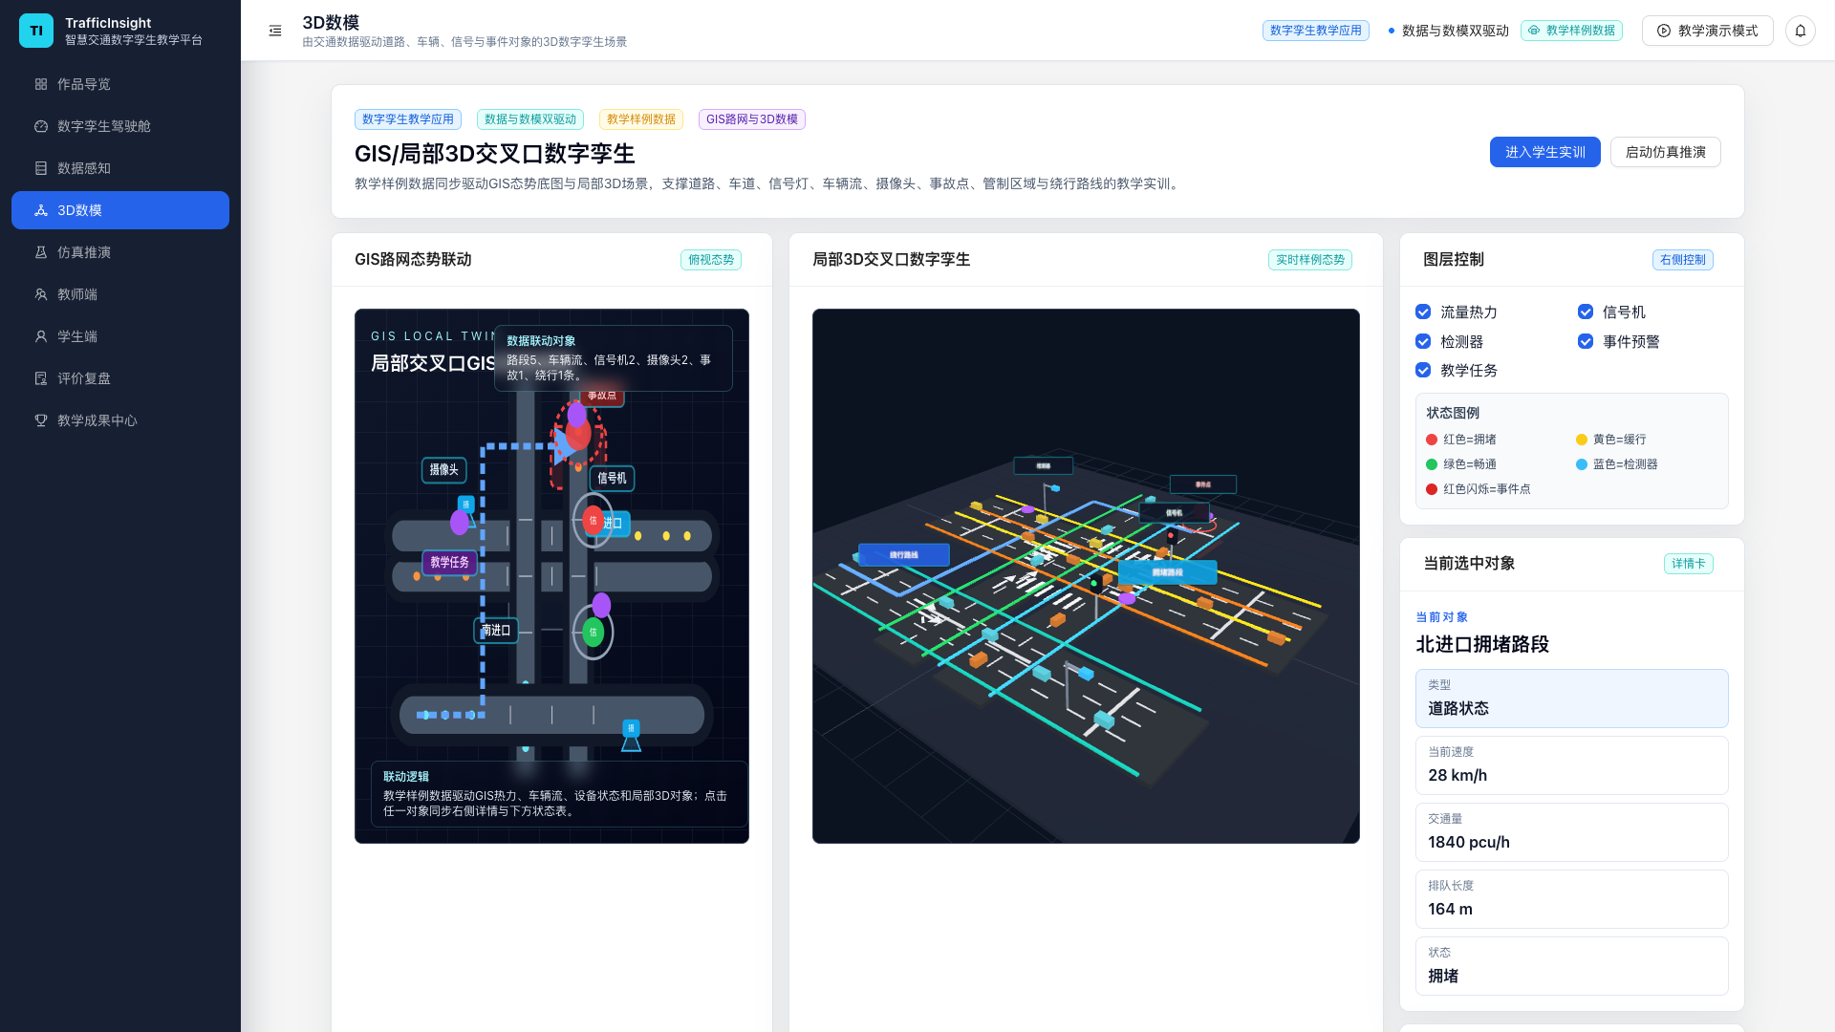
Task: Click the 数据感知 sidebar icon
Action: click(41, 168)
